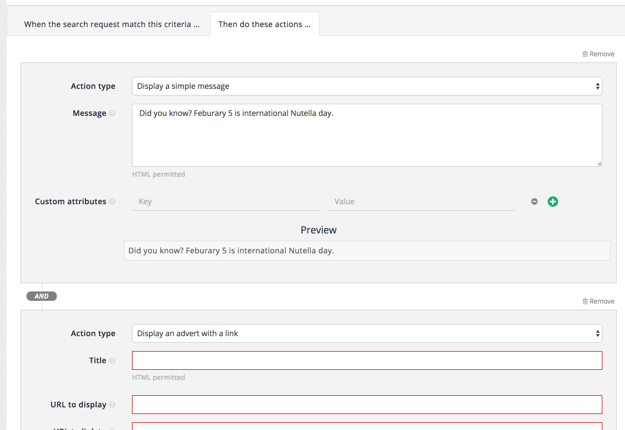The image size is (625, 430).
Task: Click the trash icon next to top Remove
Action: [585, 54]
